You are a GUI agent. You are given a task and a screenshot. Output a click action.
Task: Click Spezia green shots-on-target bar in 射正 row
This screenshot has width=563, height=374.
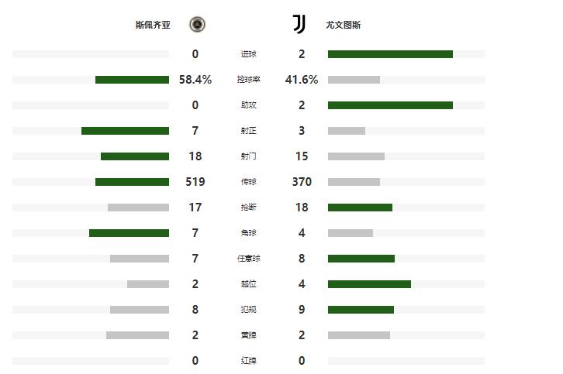pos(125,131)
